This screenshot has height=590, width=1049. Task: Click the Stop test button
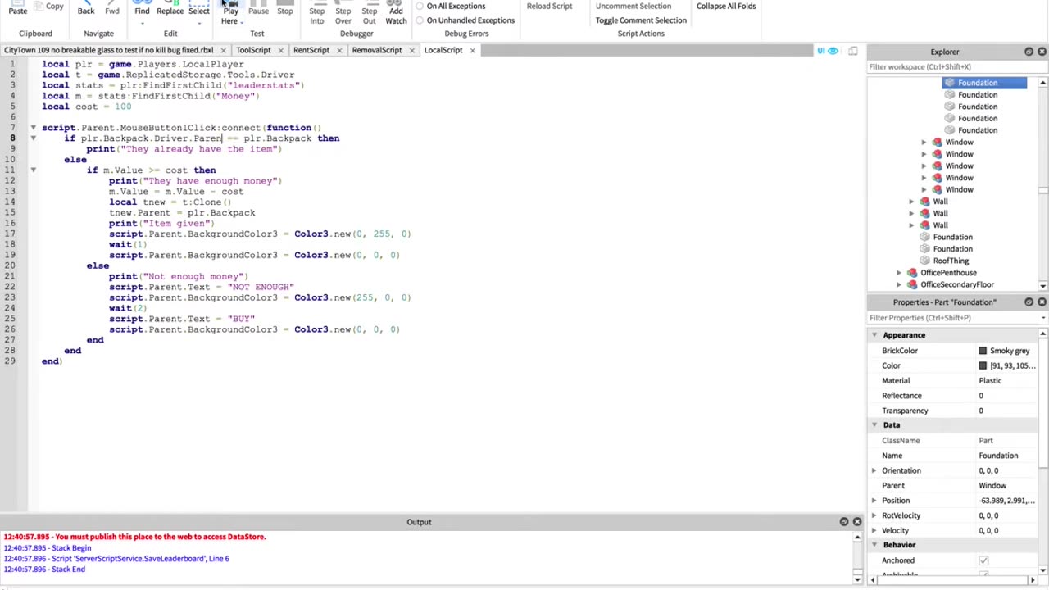coord(285,8)
